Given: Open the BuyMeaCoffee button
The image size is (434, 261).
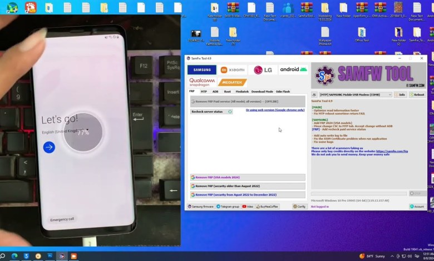Looking at the screenshot, I should pyautogui.click(x=267, y=207).
